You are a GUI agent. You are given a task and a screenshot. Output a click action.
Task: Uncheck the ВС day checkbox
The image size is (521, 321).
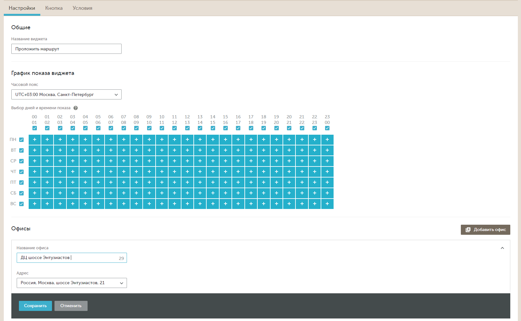click(x=21, y=204)
